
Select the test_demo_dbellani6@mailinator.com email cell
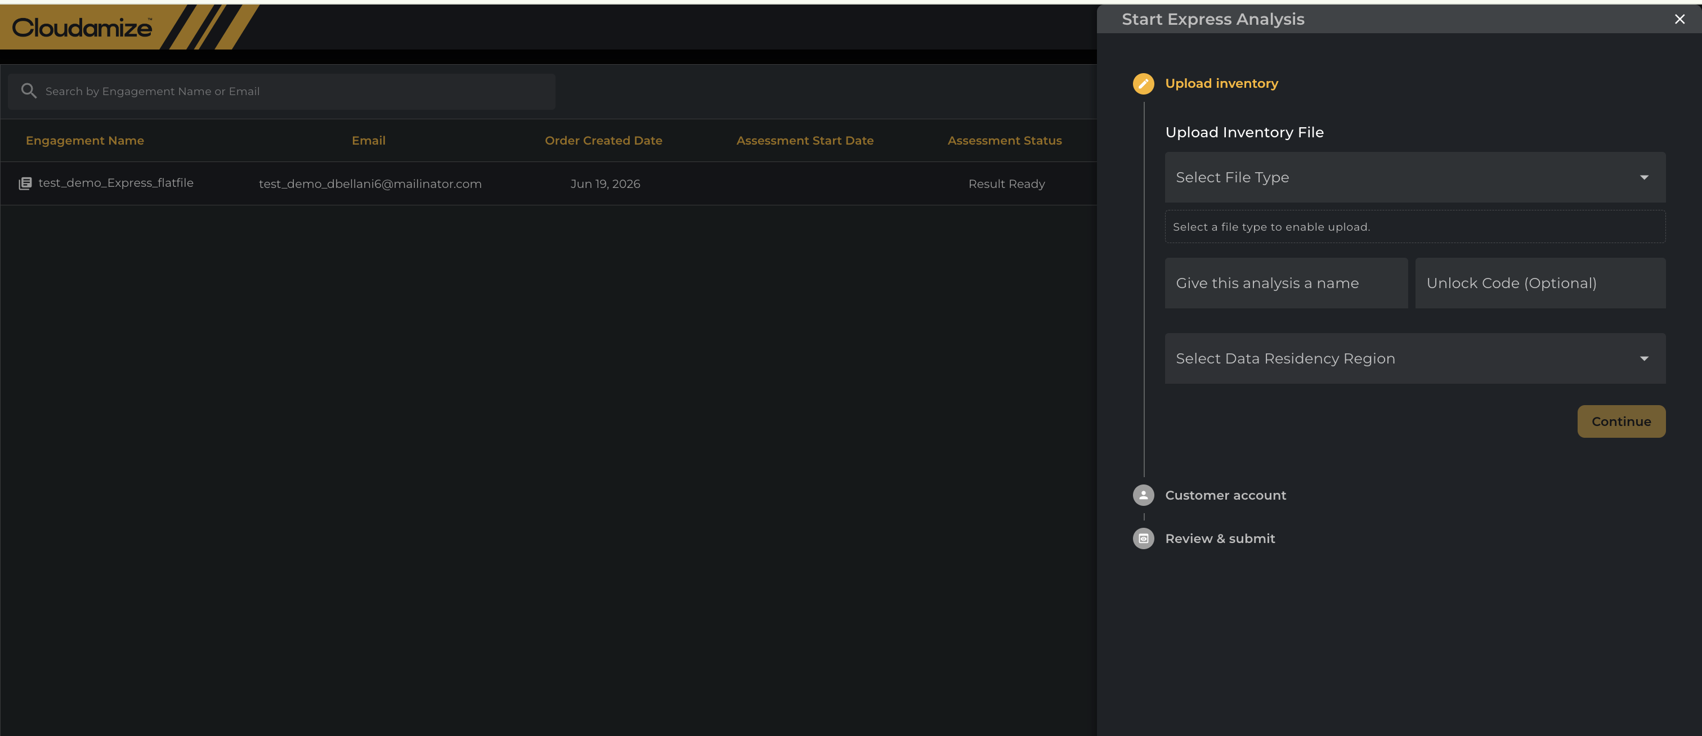point(370,183)
